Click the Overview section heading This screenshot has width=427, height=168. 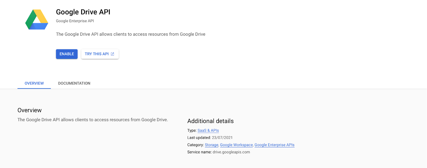point(30,110)
